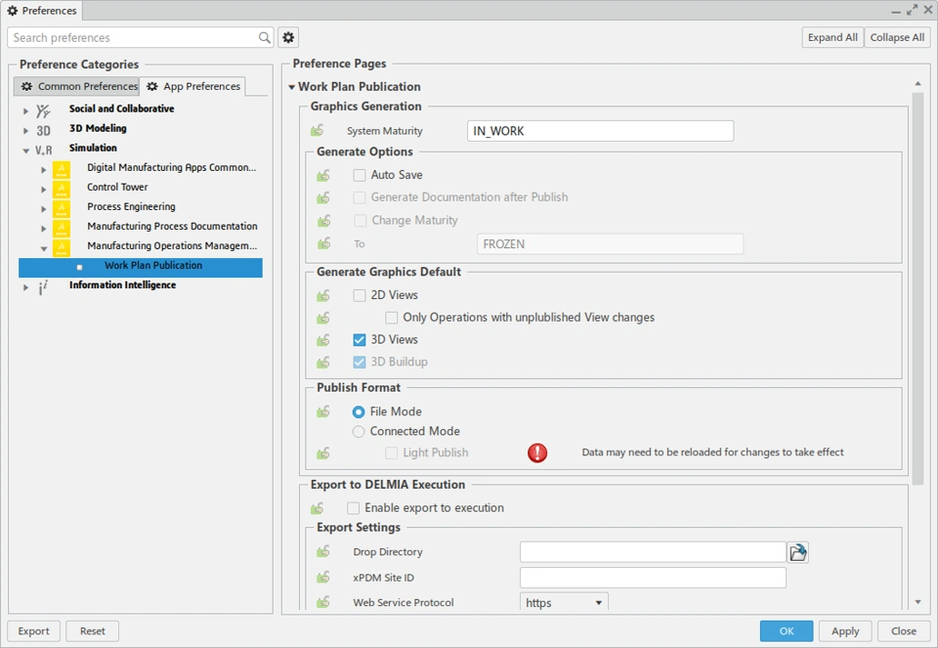Click lock icon beside System Maturity
Viewport: 938px width, 648px height.
318,131
